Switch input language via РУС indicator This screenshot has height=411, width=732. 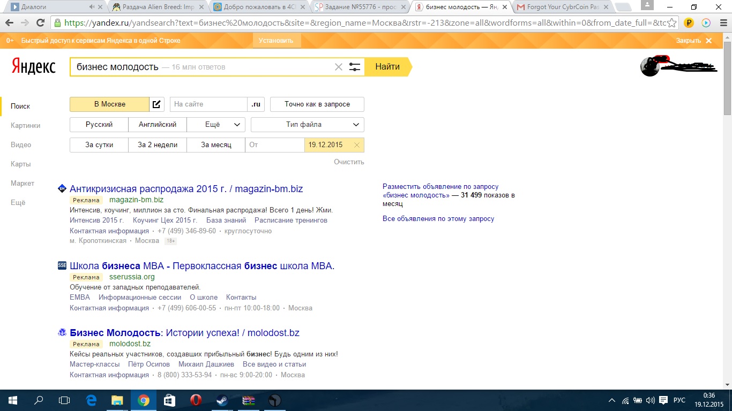pyautogui.click(x=679, y=400)
